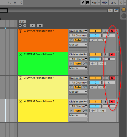The width and height of the screenshot is (127, 137).
Task: Open track 4 Master output dropdown
Action: pyautogui.click(x=78, y=115)
